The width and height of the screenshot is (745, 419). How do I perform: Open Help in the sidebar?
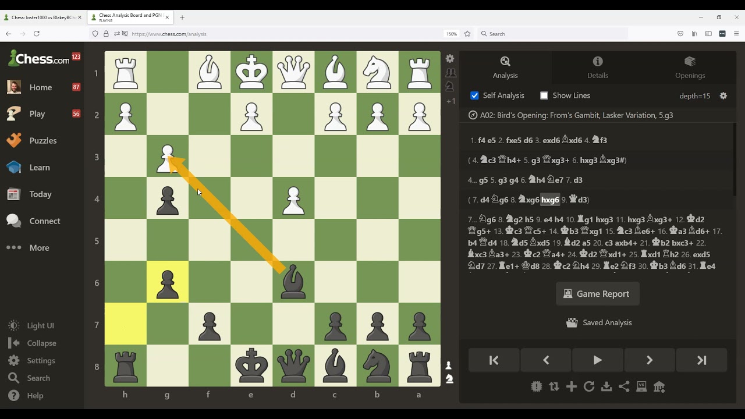tap(26, 396)
